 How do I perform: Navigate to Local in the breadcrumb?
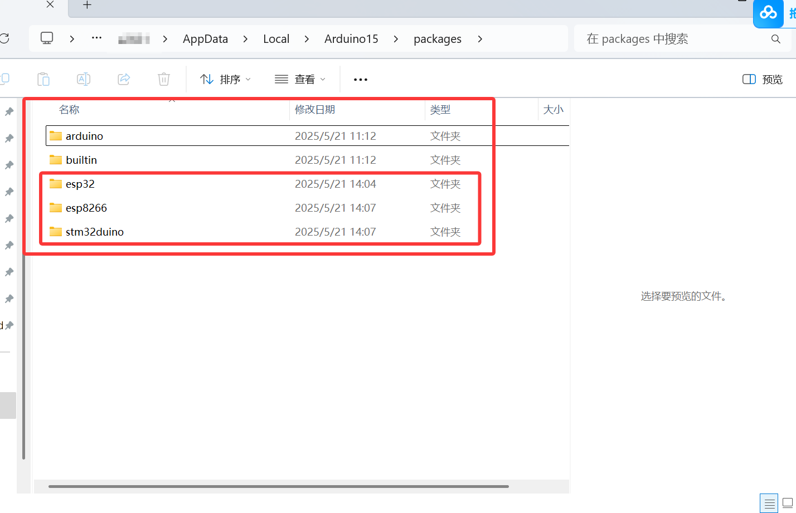pyautogui.click(x=276, y=39)
